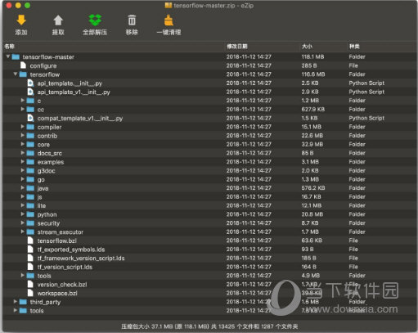418x333 pixels.
Task: Click the python folder icon
Action: (30, 214)
